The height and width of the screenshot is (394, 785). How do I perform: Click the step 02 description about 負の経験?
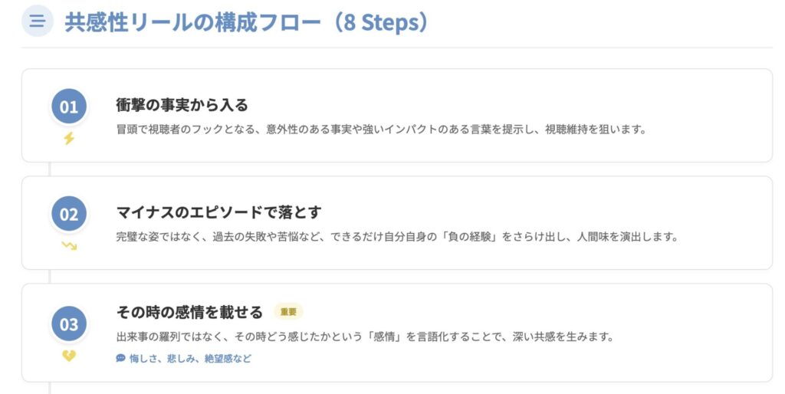pos(397,236)
